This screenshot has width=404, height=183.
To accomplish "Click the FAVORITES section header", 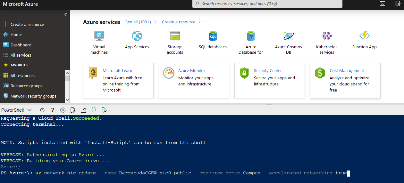I will click(x=19, y=65).
